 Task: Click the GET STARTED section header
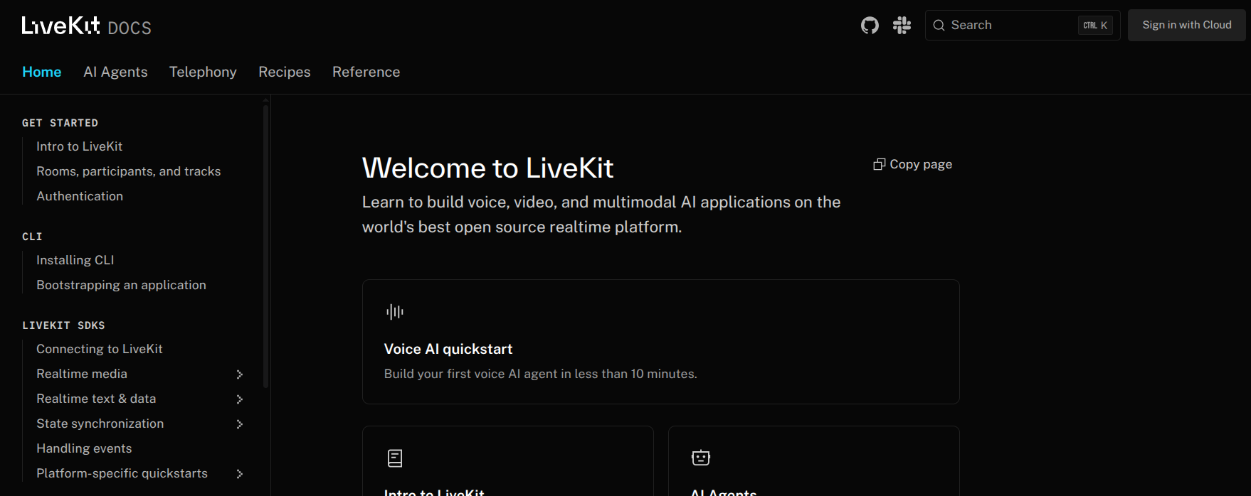[60, 123]
